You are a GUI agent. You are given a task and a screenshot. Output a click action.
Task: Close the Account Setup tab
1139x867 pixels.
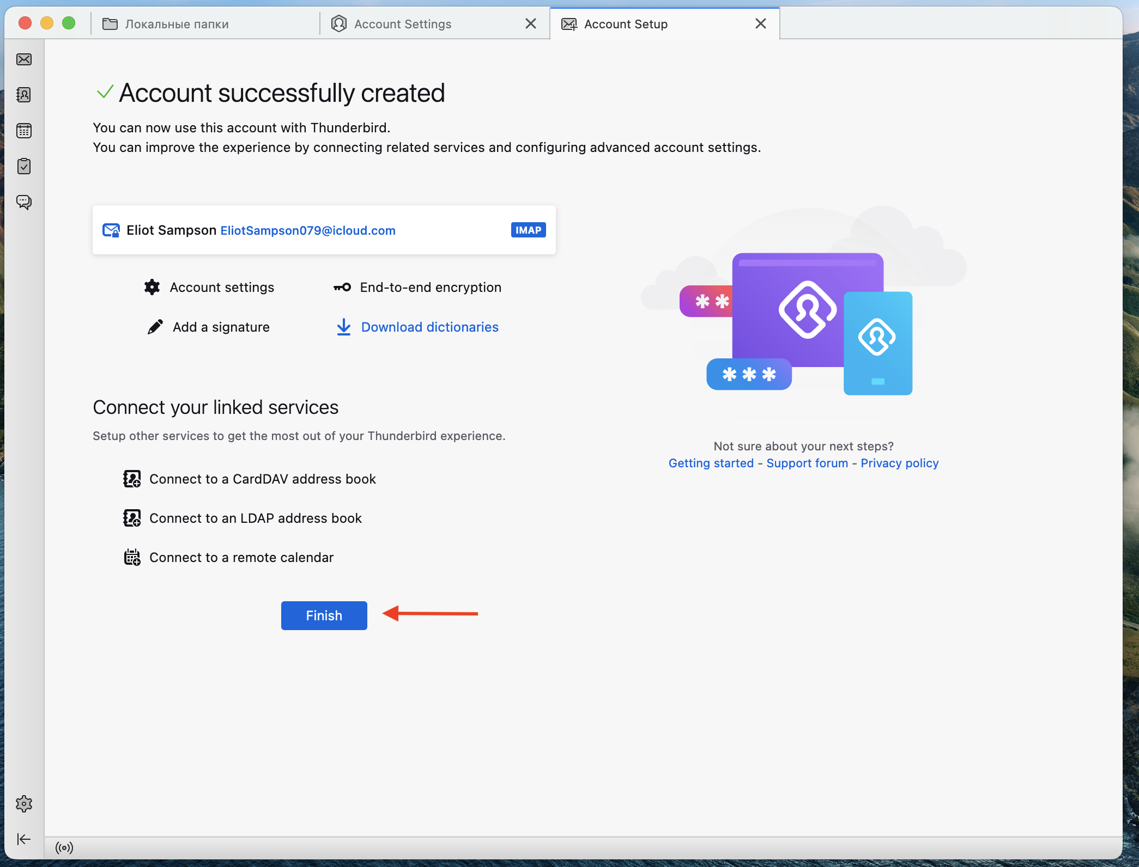coord(761,23)
